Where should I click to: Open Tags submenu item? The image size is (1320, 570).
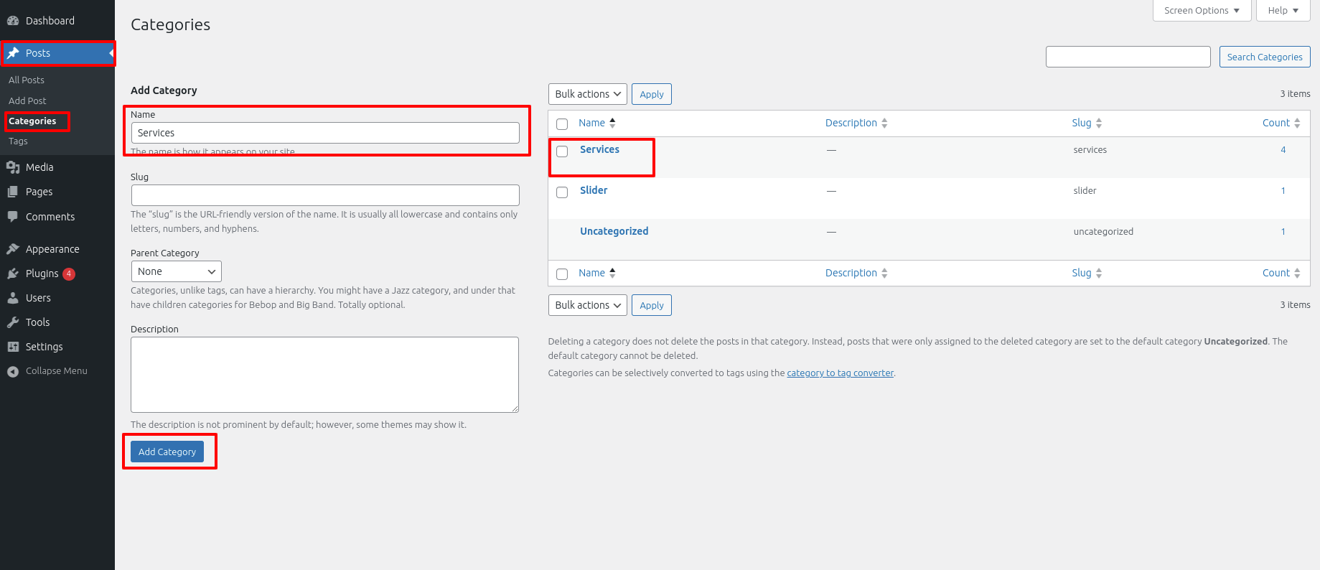click(x=18, y=141)
